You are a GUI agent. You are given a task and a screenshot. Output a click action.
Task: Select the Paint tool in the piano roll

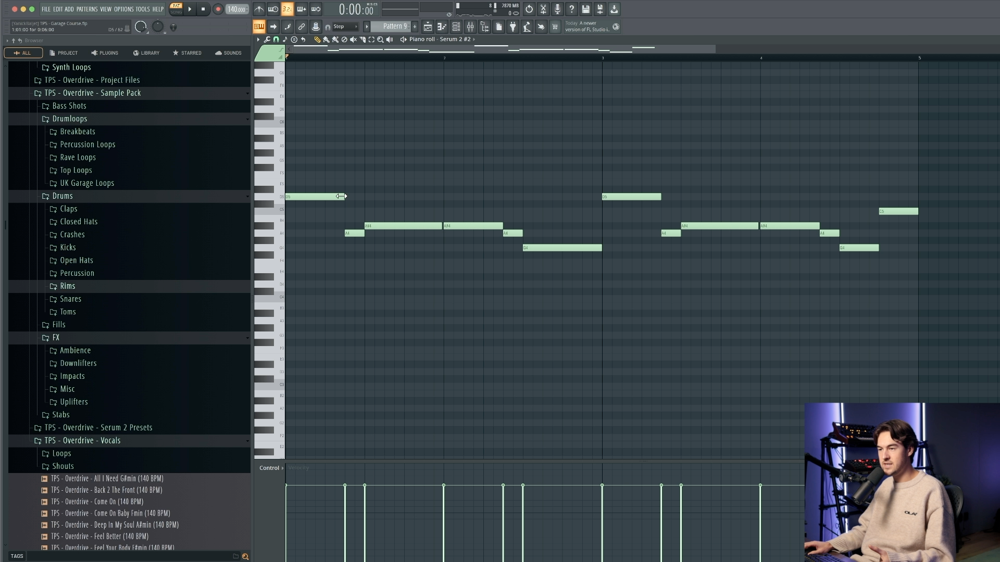click(x=327, y=39)
